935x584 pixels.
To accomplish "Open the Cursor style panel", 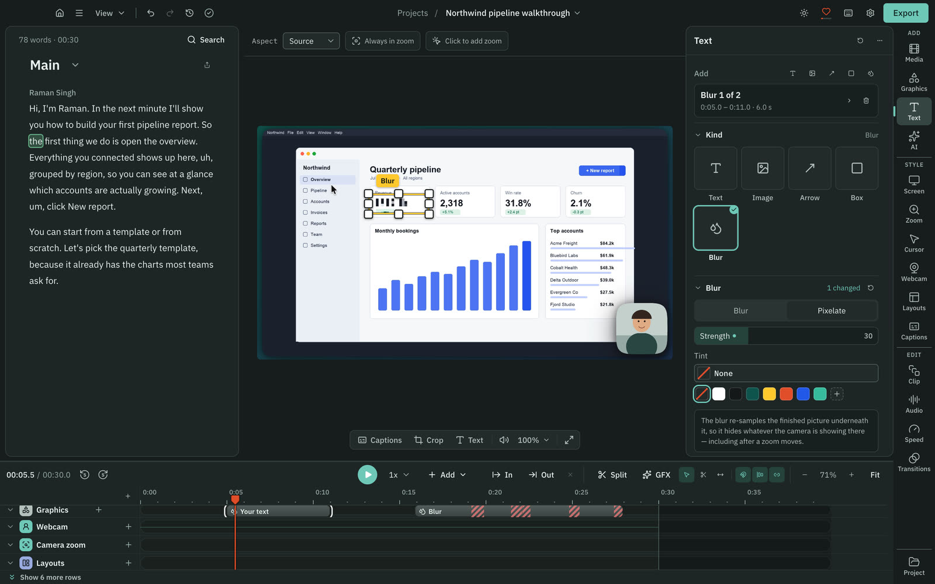I will pos(914,243).
